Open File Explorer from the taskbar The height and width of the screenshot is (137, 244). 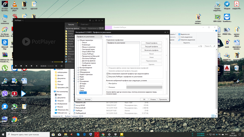(66, 134)
